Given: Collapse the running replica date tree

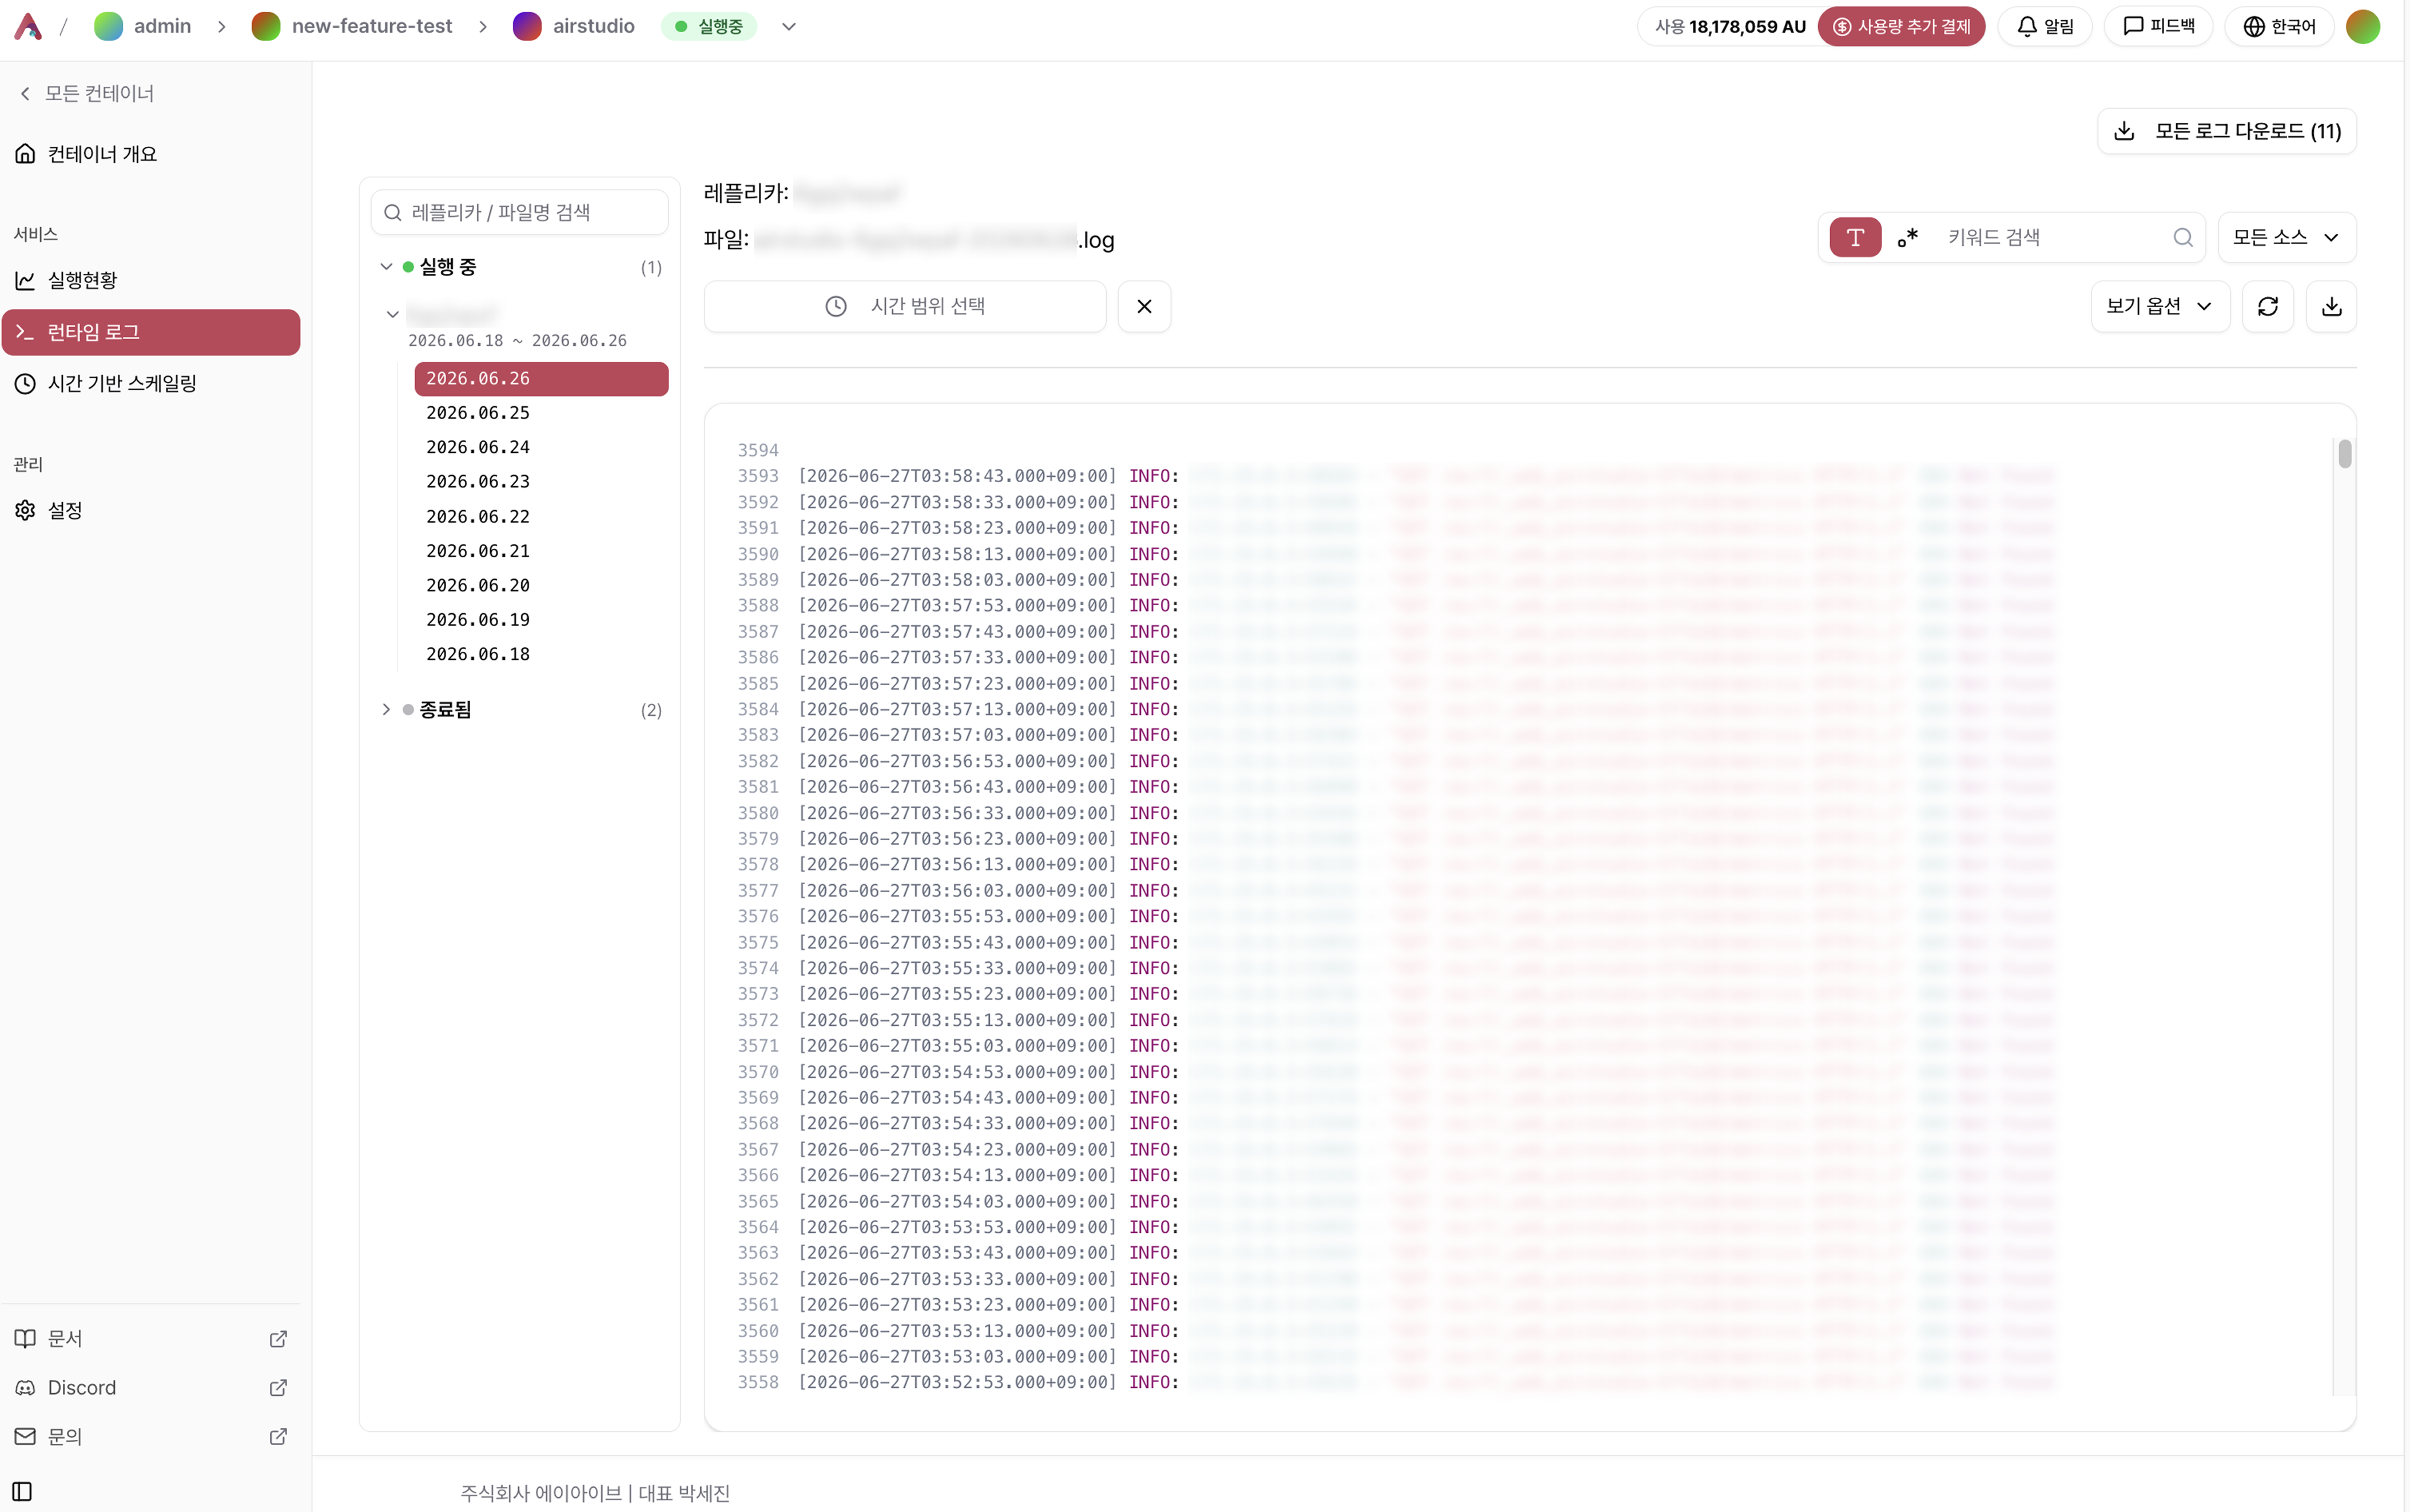Looking at the screenshot, I should pyautogui.click(x=393, y=314).
